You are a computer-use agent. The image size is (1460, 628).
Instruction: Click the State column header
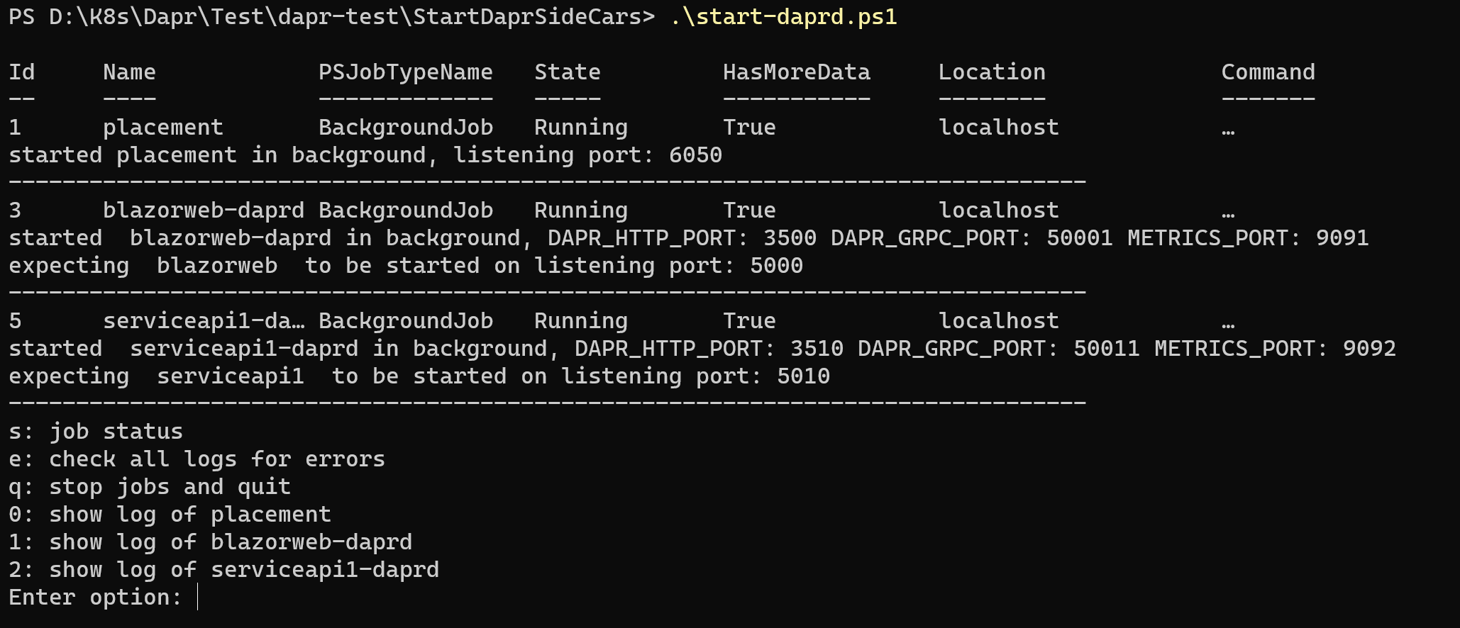(568, 72)
